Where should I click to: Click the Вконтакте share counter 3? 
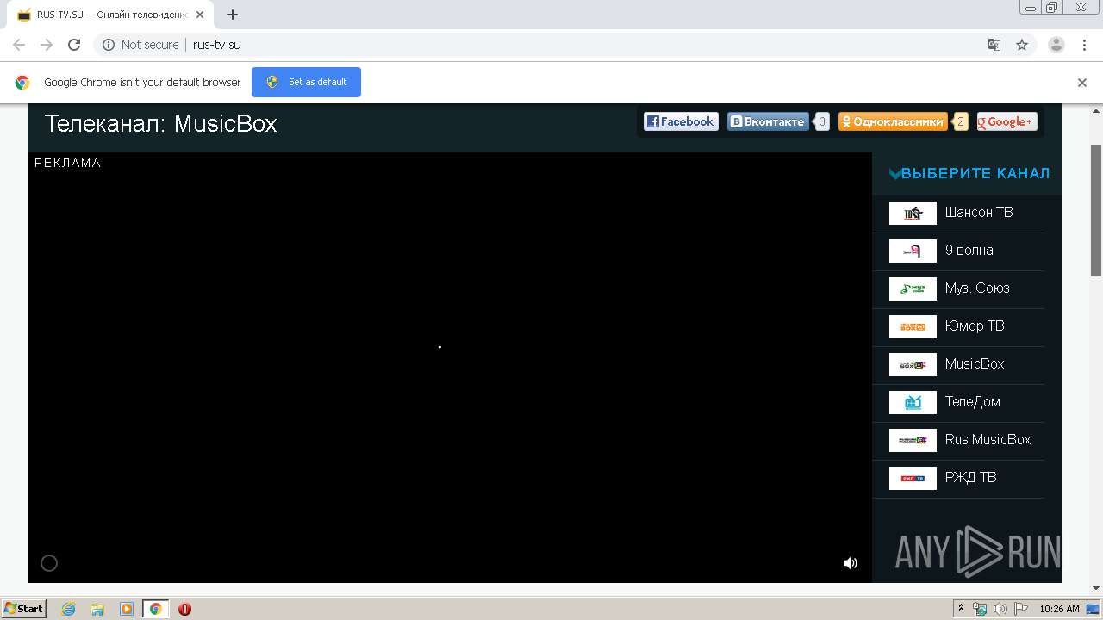(x=822, y=121)
